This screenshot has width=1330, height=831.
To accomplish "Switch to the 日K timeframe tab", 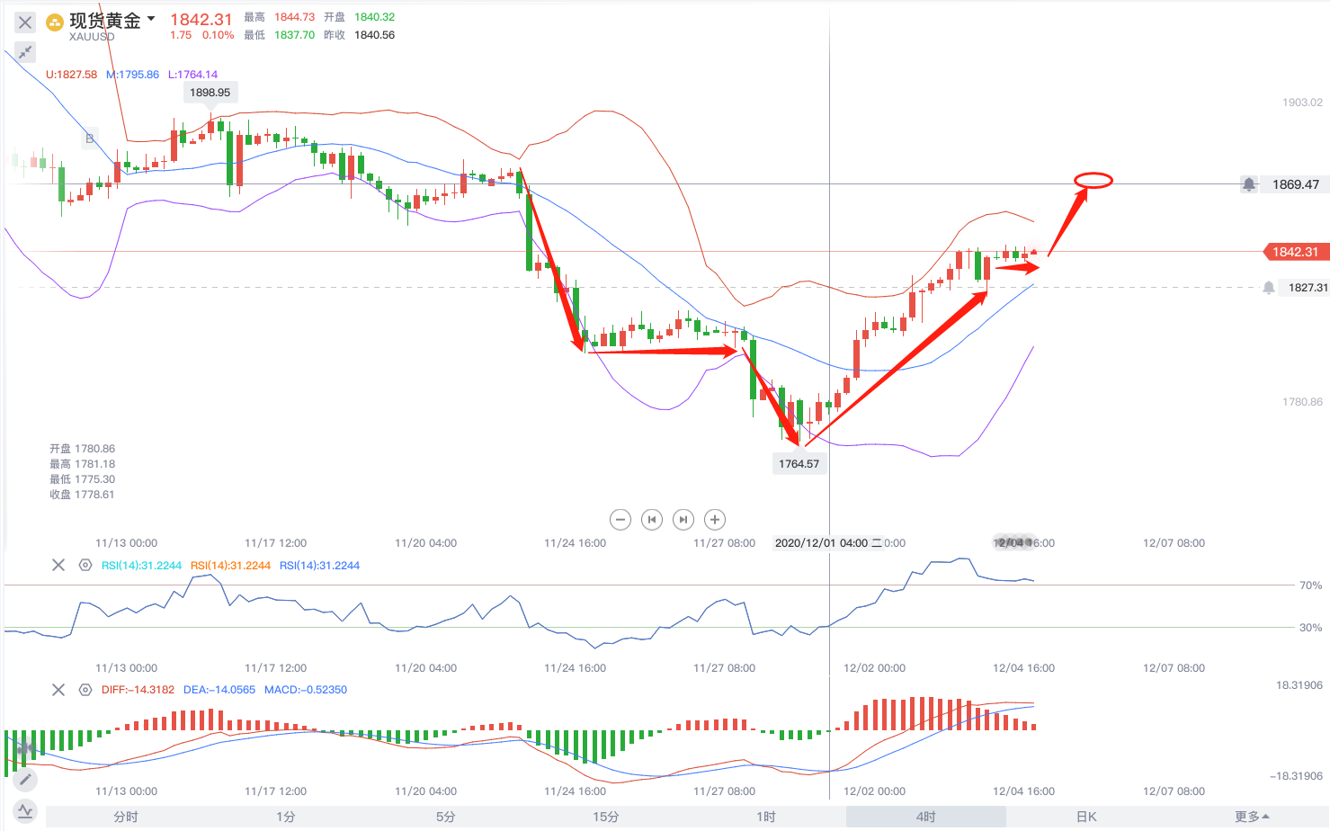I will [1086, 817].
